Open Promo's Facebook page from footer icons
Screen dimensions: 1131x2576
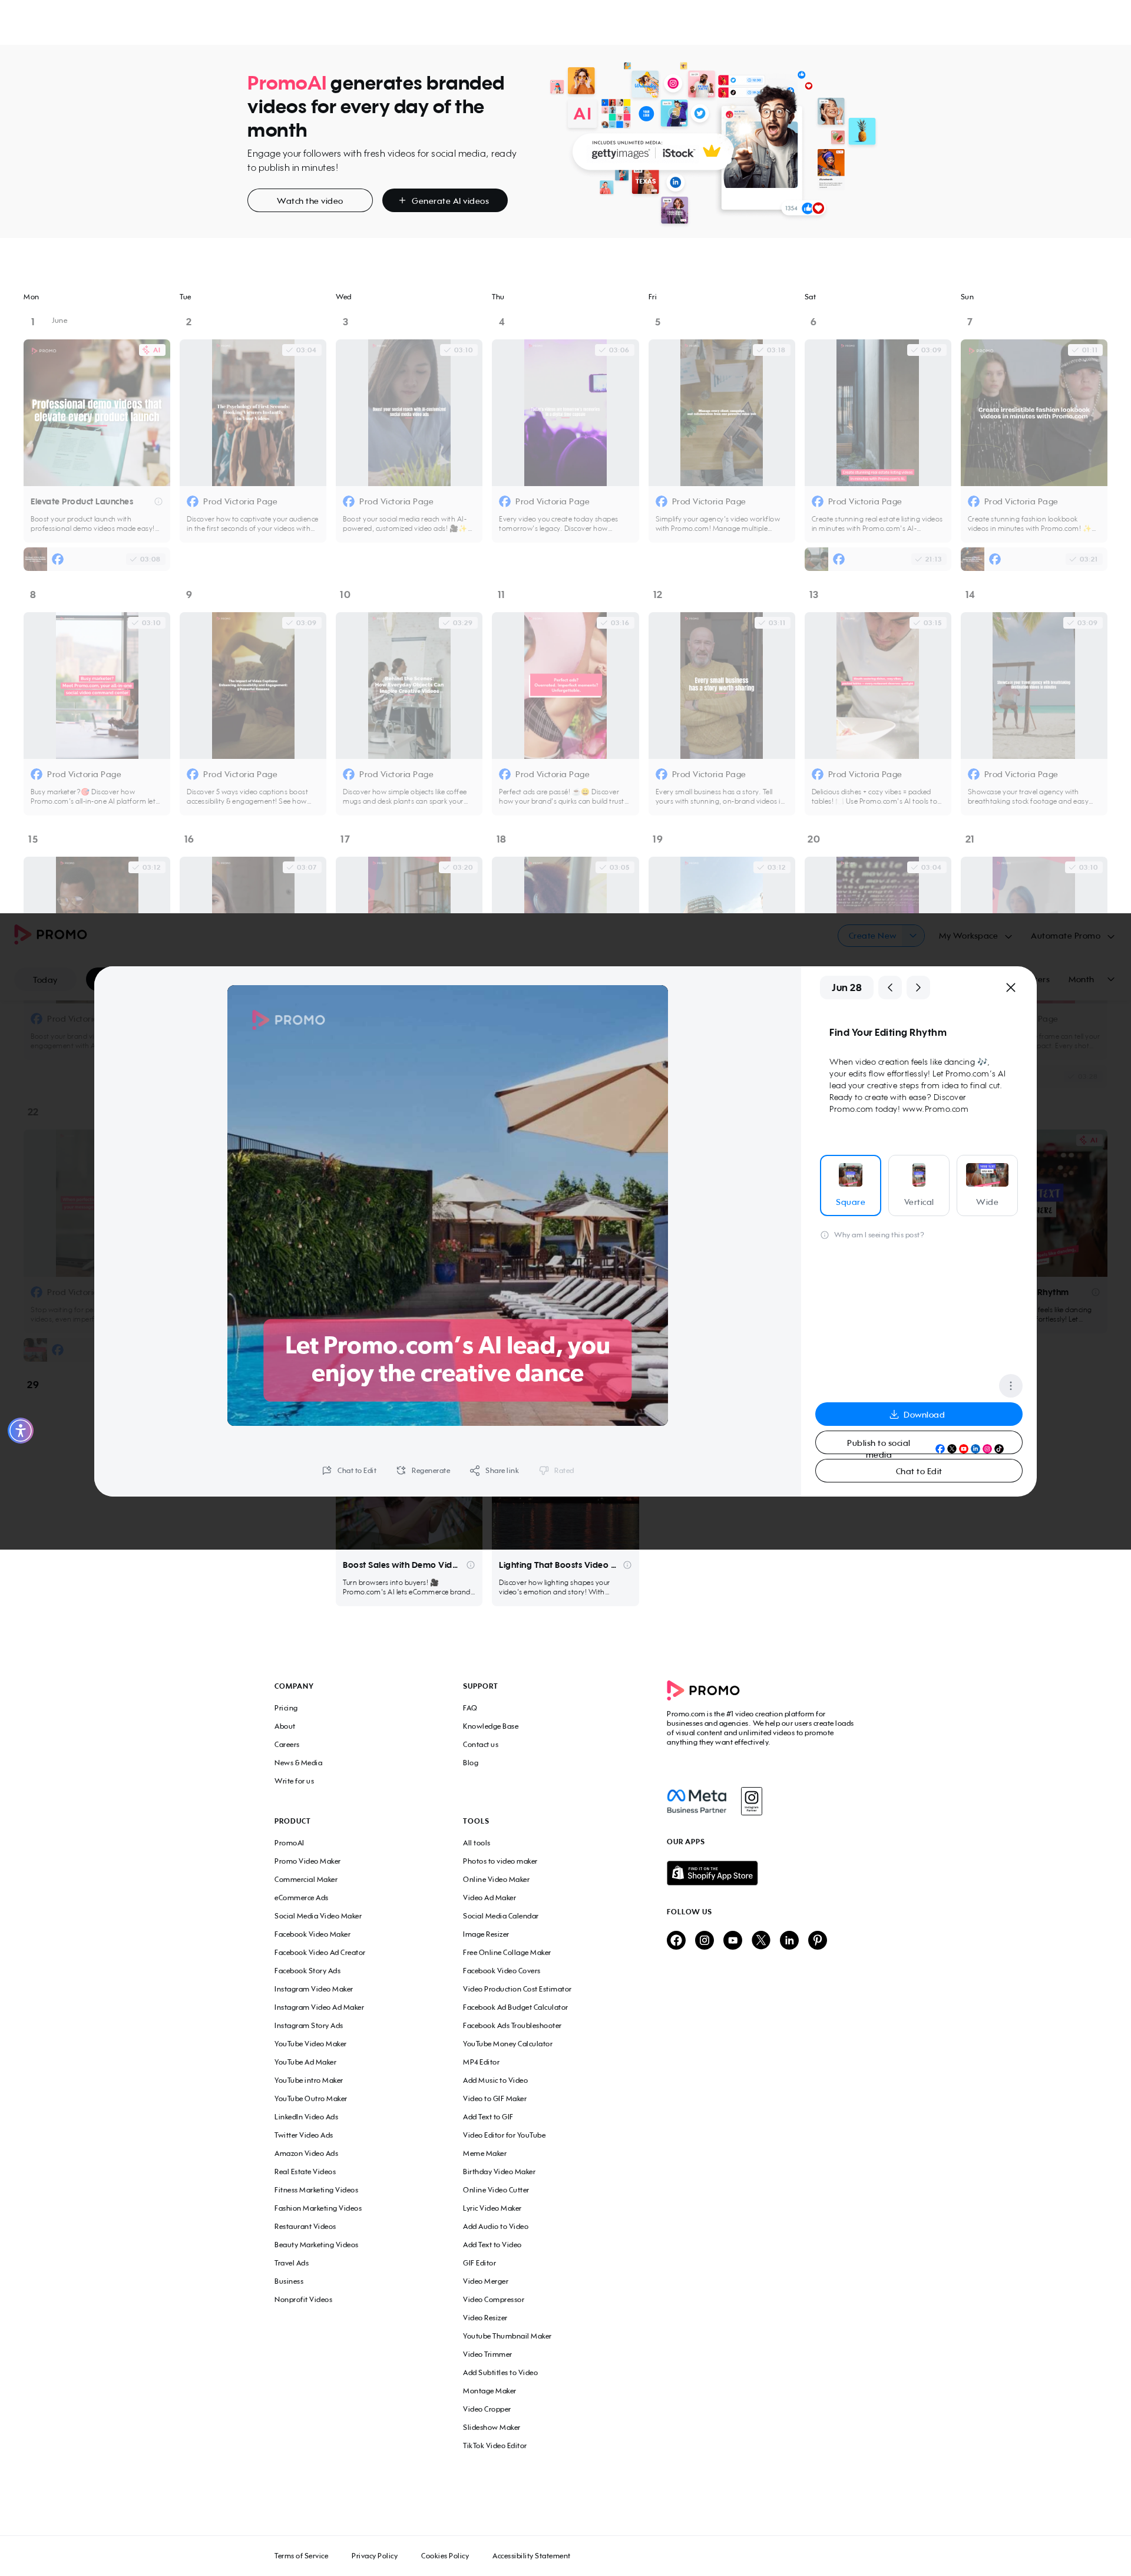(676, 1940)
